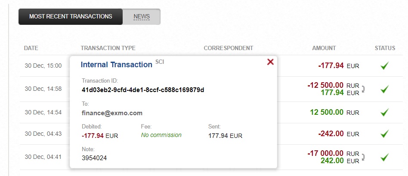Screen dimensions: 408x176
Task: Click the Correspondent column header
Action: (x=228, y=48)
